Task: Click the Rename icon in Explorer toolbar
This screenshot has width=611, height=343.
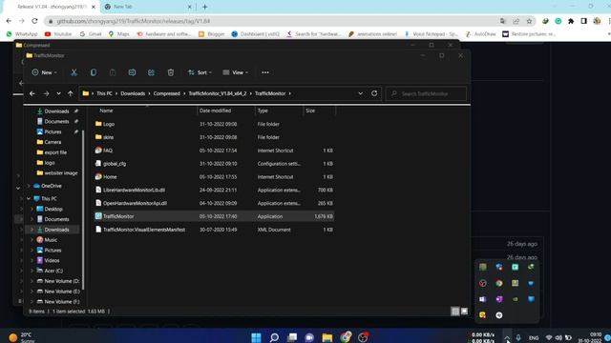Action: pos(132,72)
